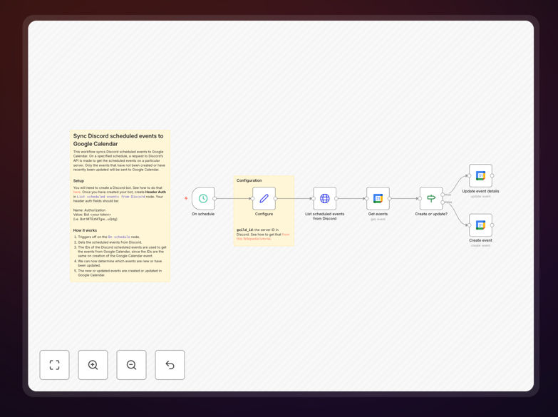
Task: Open the List scheduled events from Discord globe node
Action: pyautogui.click(x=324, y=198)
